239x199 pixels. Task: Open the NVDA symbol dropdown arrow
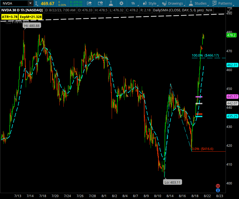30,3
